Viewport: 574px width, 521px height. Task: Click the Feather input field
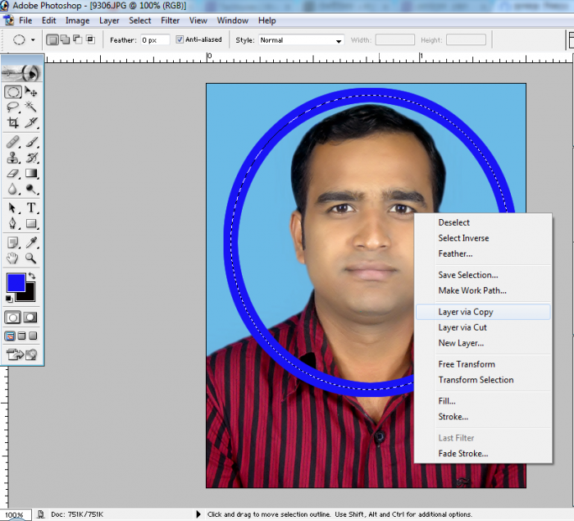(154, 39)
